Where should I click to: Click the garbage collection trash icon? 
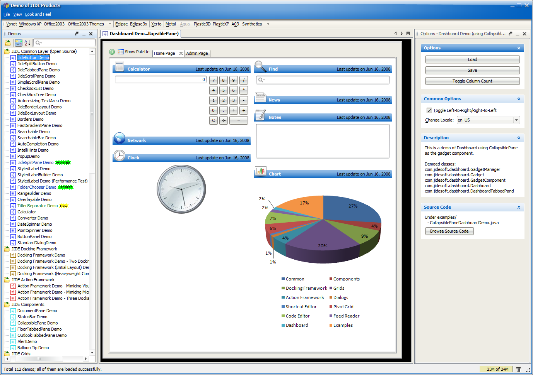(518, 369)
